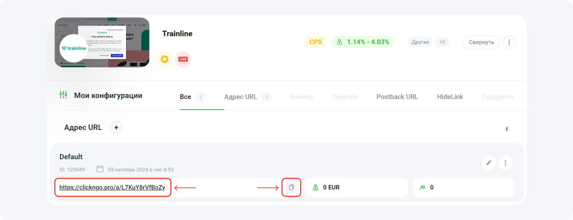Screen dimensions: 573x220
Task: Click the info icon
Action: [x=507, y=129]
